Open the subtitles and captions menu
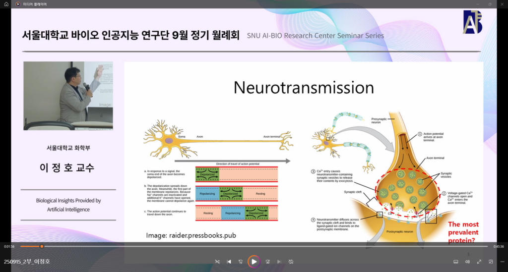This screenshot has width=508, height=272. coord(455,262)
